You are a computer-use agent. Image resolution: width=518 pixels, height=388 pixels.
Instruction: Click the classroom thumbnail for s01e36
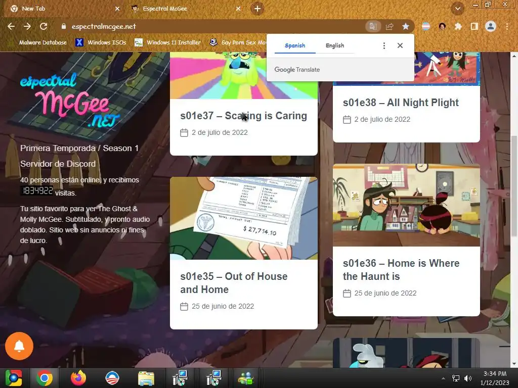(x=406, y=205)
